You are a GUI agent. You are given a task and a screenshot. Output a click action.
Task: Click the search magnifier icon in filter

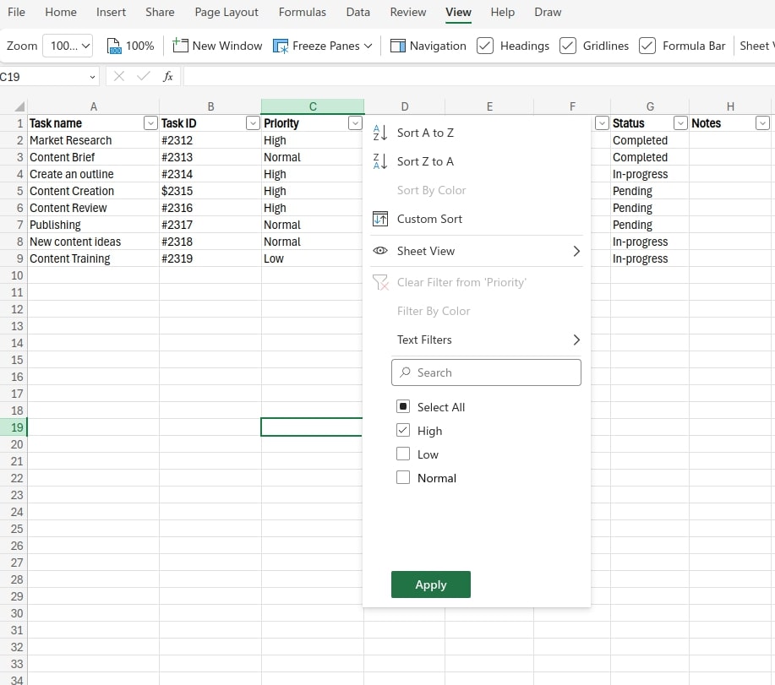pos(406,372)
